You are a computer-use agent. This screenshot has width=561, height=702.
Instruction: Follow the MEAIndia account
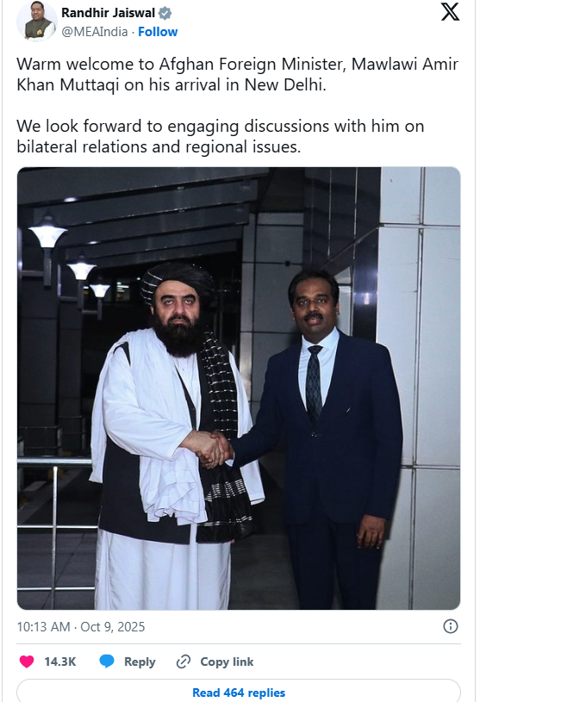158,32
